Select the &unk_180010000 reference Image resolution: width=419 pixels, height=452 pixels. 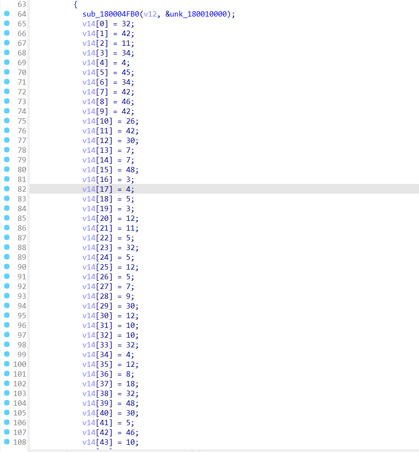click(x=196, y=14)
